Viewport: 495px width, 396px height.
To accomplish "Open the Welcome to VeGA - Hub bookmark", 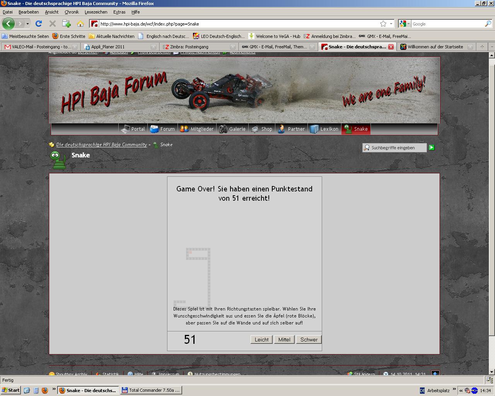I will pos(275,36).
